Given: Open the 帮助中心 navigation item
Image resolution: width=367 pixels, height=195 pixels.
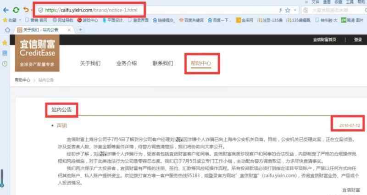Looking at the screenshot, I should (201, 63).
